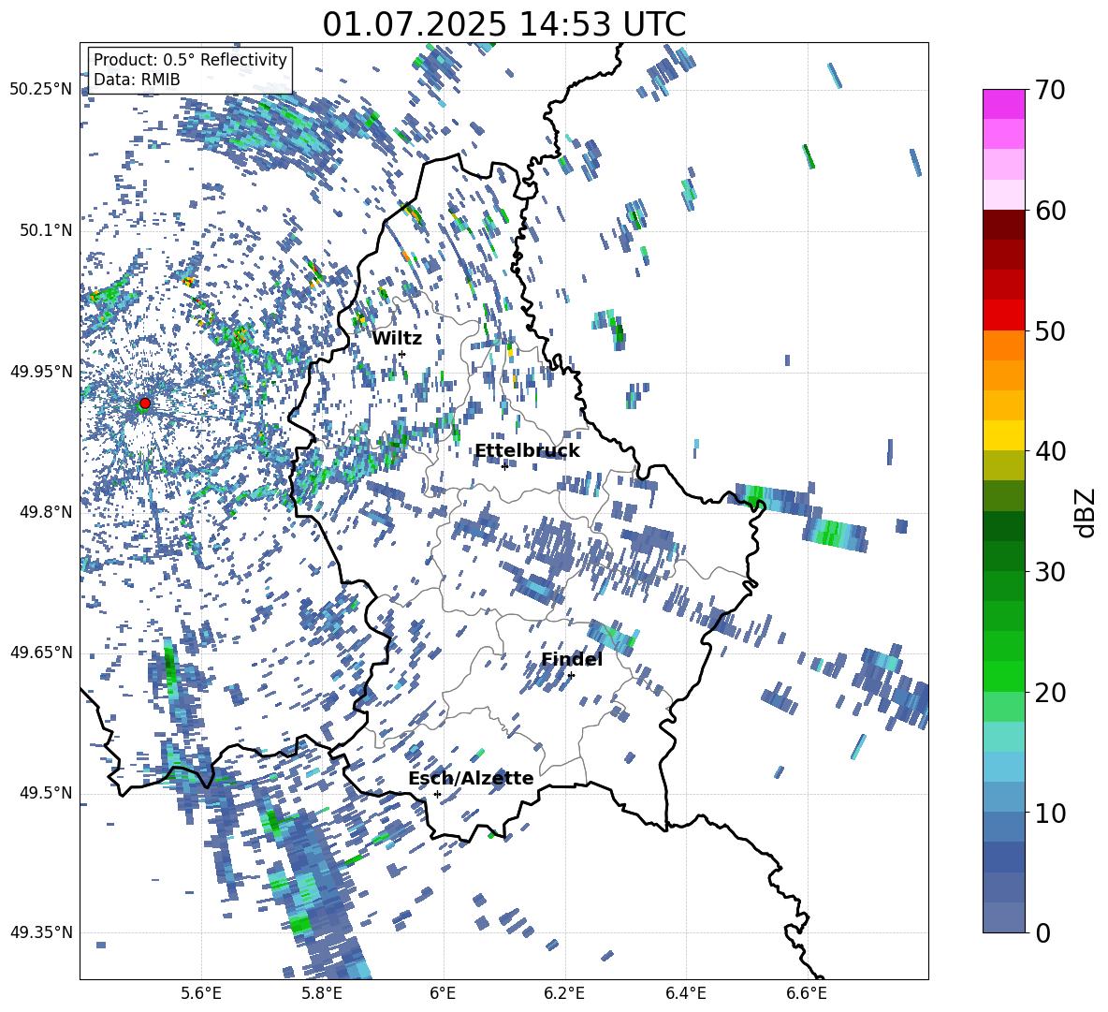
Task: Click the colorbar tick value 30
Action: click(x=1051, y=572)
